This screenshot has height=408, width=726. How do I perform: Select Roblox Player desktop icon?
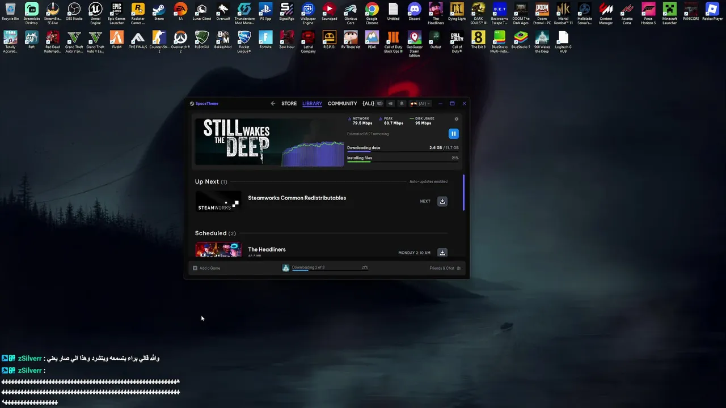(x=712, y=12)
